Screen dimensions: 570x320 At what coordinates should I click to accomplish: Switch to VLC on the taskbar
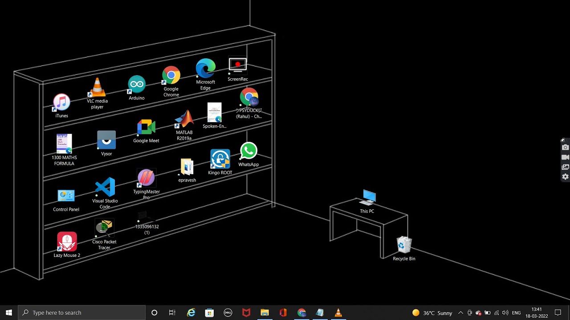tap(338, 312)
